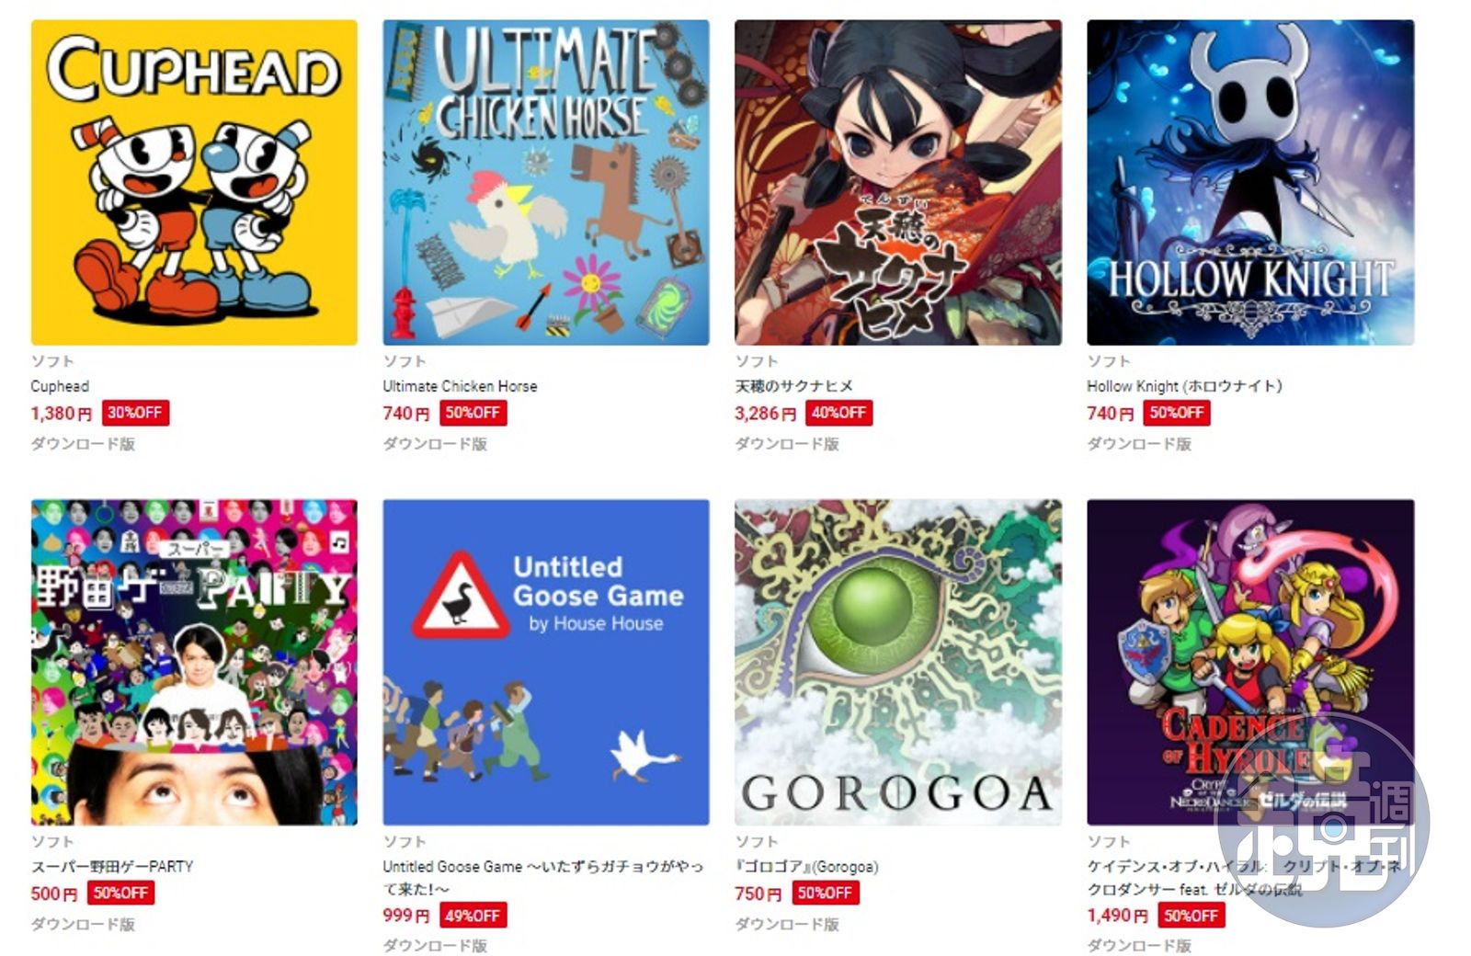
Task: Click the 40%OFF badge on 天穂のサクナヒメ
Action: (838, 413)
